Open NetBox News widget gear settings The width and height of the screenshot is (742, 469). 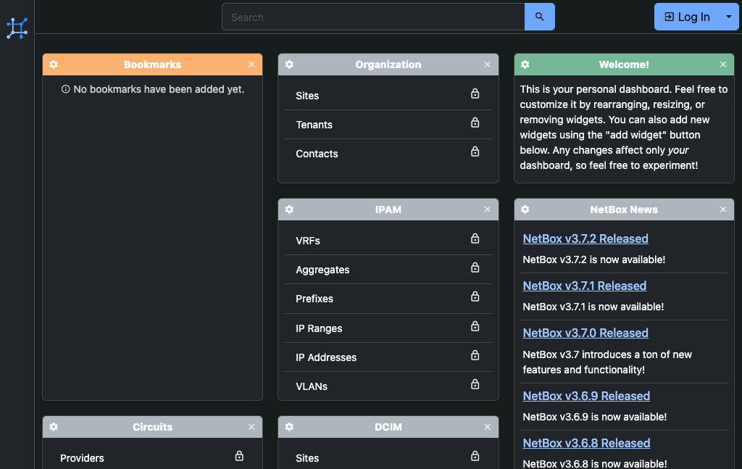[x=525, y=209]
